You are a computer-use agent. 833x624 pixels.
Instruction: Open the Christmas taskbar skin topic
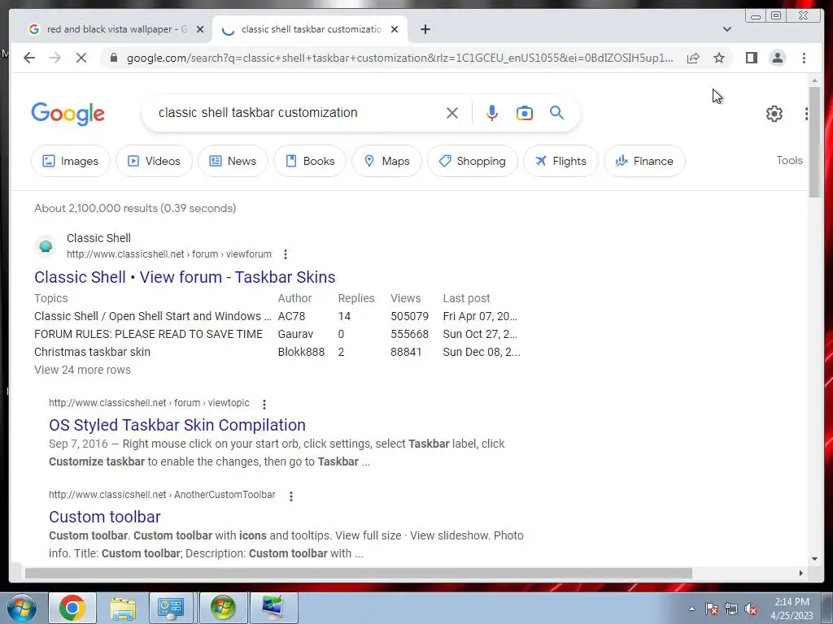[93, 353]
